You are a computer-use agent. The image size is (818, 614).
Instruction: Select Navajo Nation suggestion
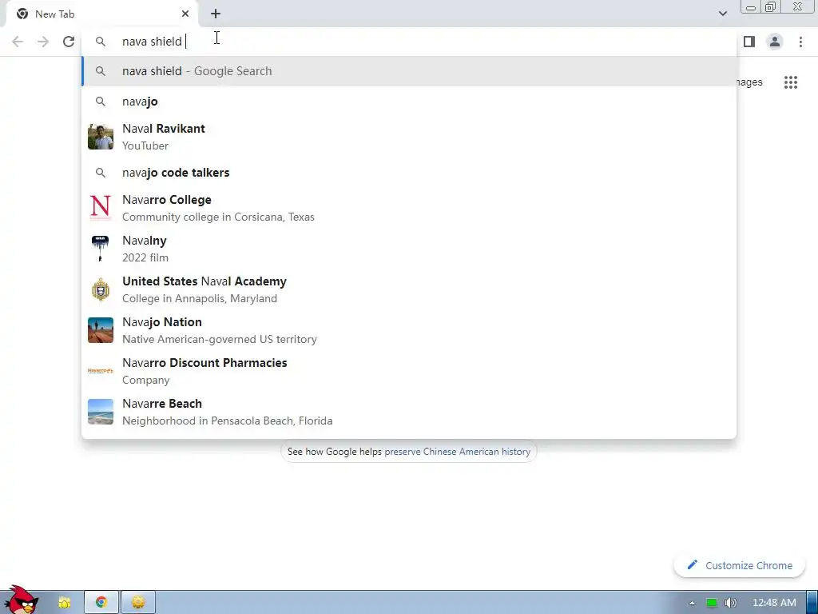point(409,330)
